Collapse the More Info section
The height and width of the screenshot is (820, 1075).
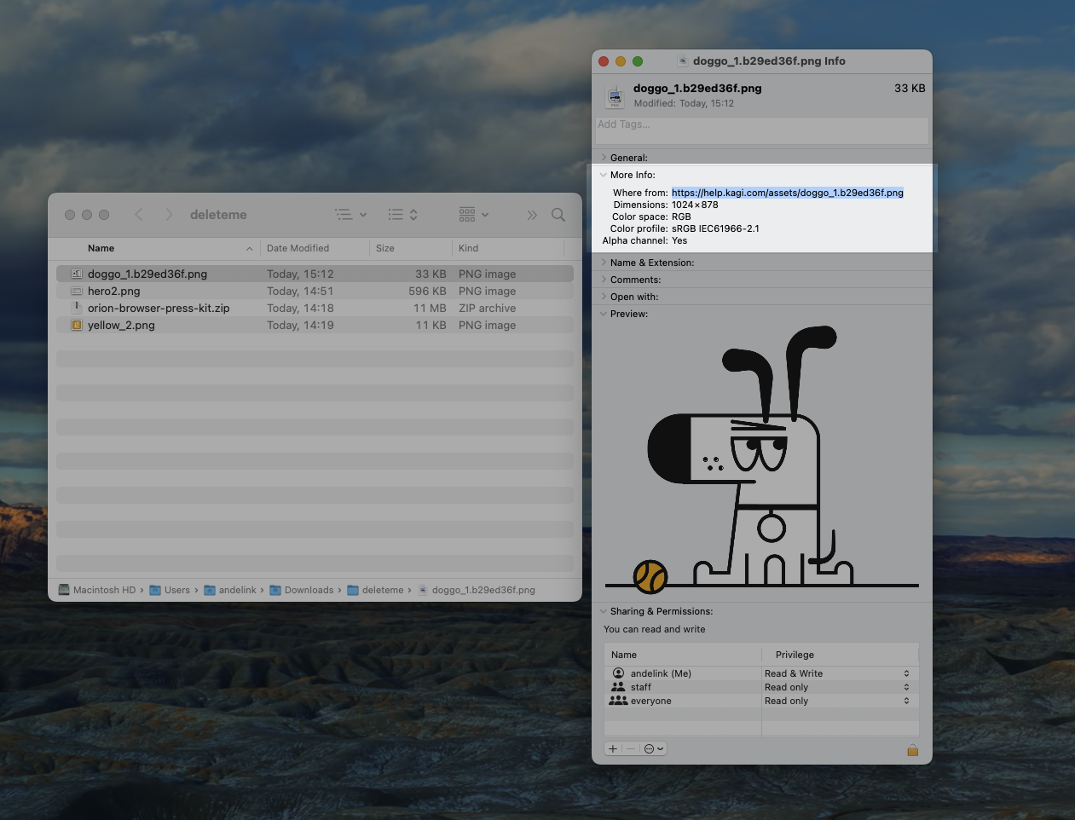[604, 175]
